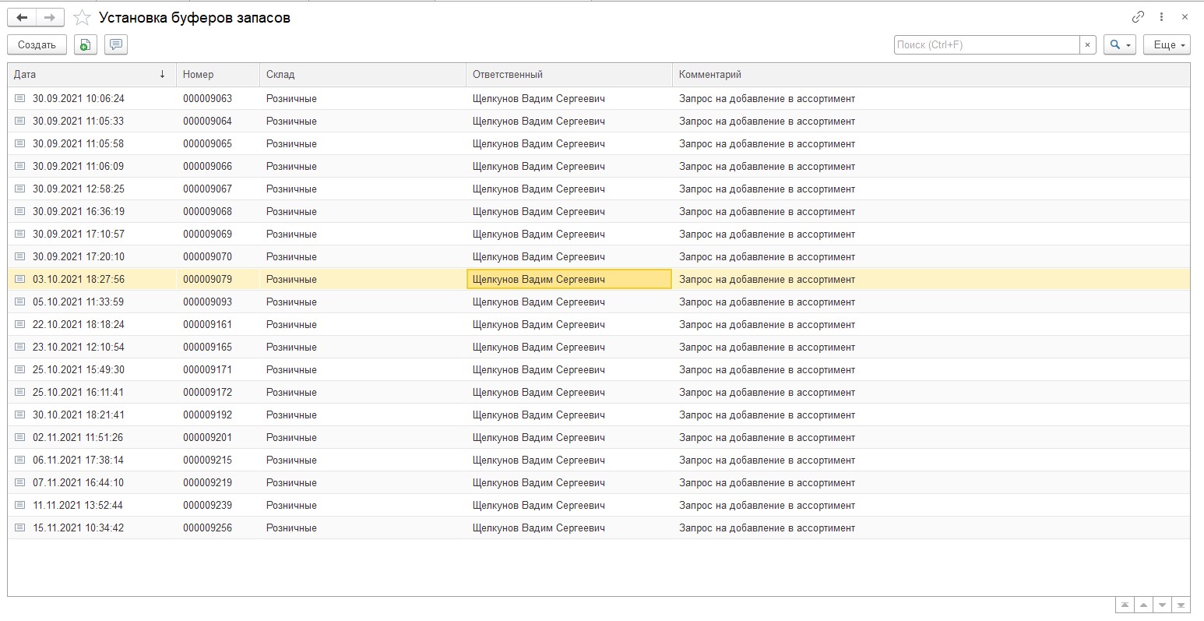Open the comment bubble toolbar button

pyautogui.click(x=115, y=44)
